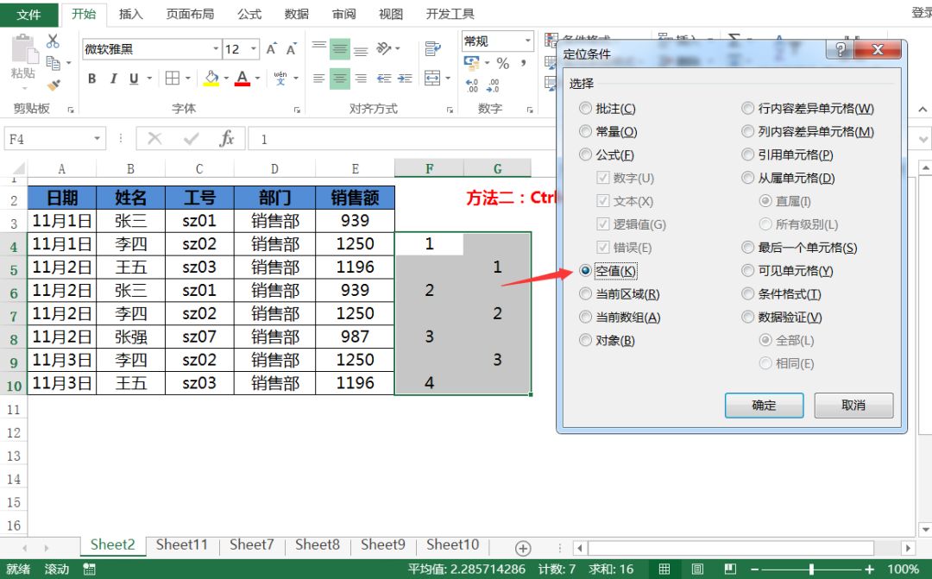The image size is (932, 579).
Task: Click the Copy icon in clipboard group
Action: point(53,62)
